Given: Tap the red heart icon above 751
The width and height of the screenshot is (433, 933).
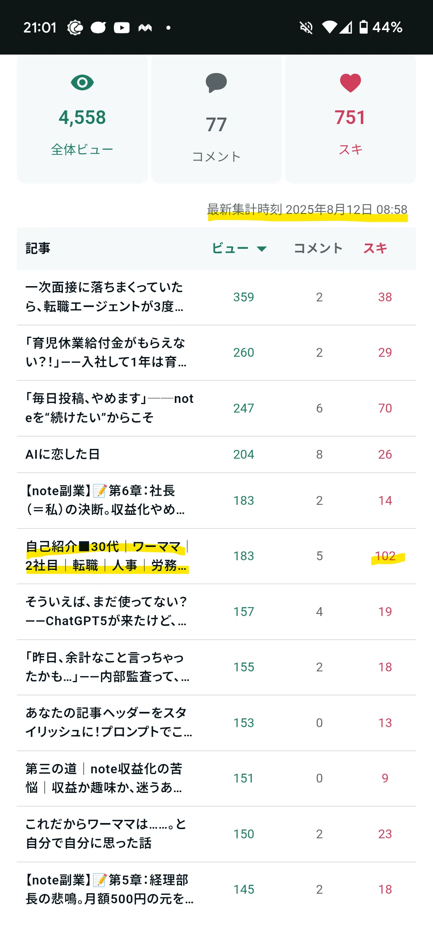Looking at the screenshot, I should (350, 83).
